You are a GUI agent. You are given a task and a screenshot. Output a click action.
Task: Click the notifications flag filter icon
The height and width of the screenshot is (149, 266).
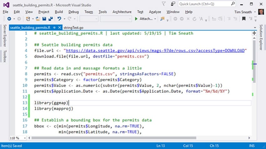tap(164, 4)
